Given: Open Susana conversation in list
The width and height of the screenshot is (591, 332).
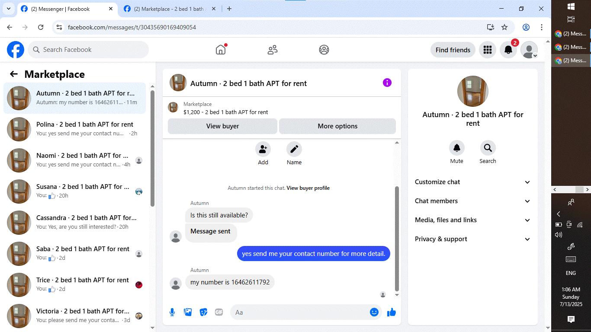Looking at the screenshot, I should pos(74,192).
